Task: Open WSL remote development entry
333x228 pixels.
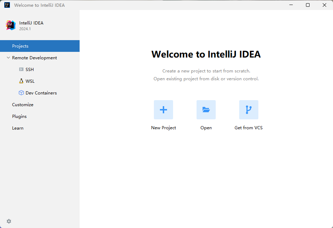Action: pos(30,81)
